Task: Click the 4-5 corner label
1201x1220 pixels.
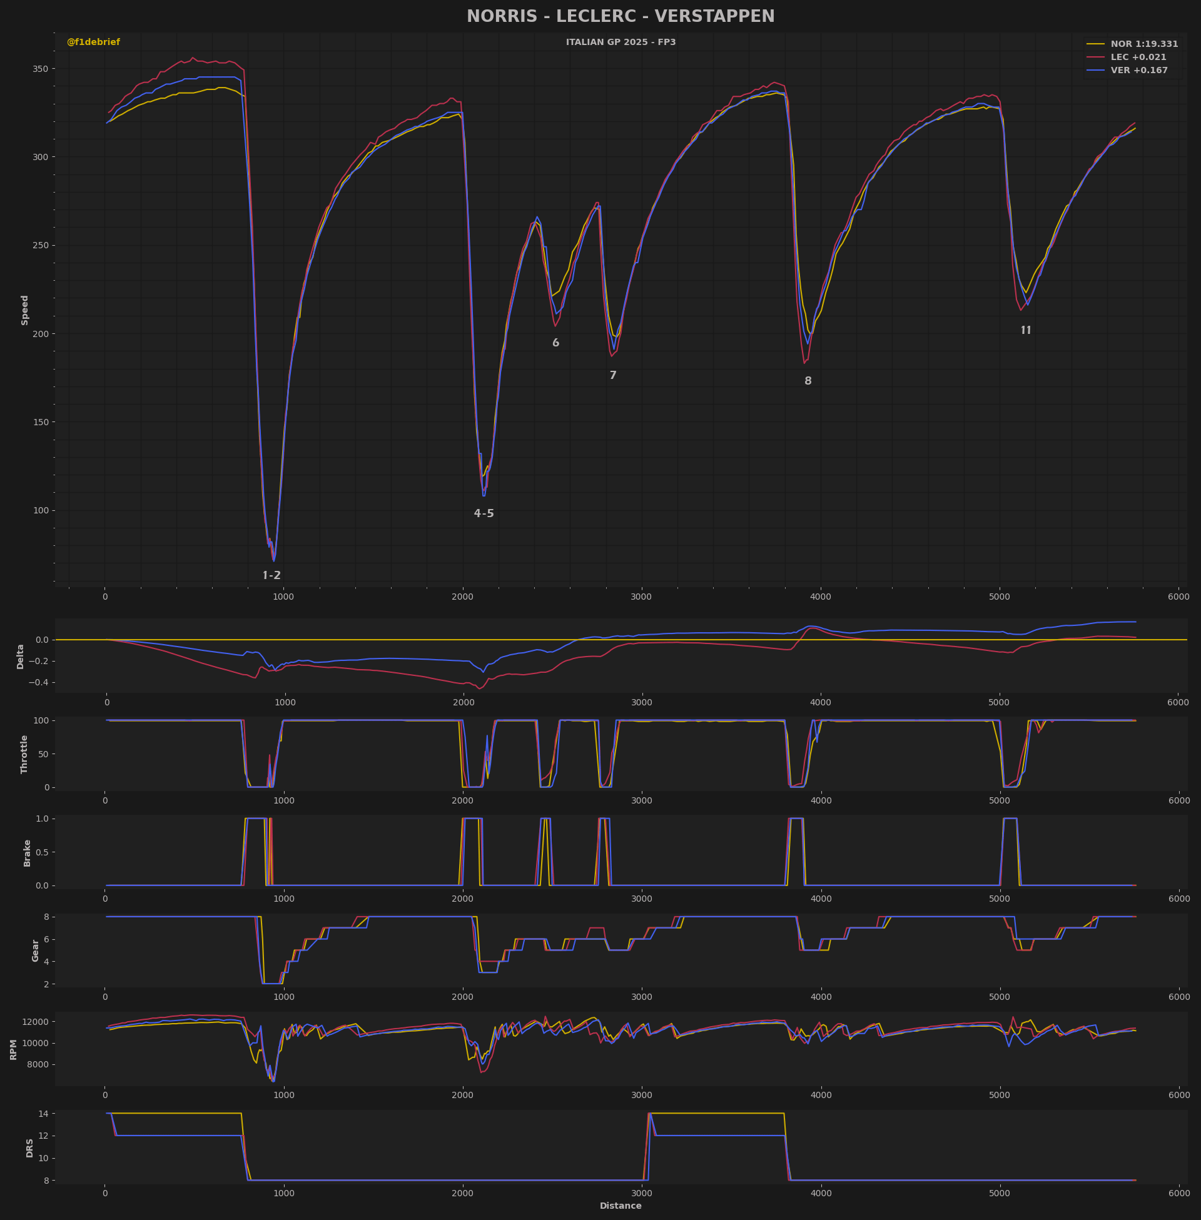Action: (484, 514)
